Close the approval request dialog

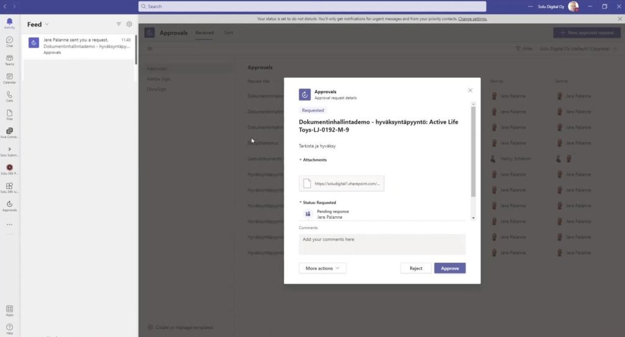point(470,90)
